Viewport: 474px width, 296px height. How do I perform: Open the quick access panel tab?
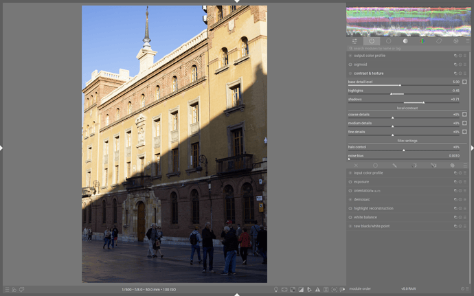tap(354, 41)
